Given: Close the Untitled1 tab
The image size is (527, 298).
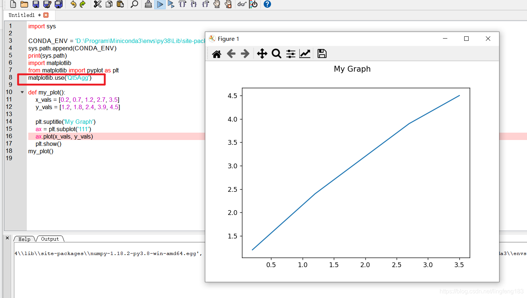Looking at the screenshot, I should [46, 15].
